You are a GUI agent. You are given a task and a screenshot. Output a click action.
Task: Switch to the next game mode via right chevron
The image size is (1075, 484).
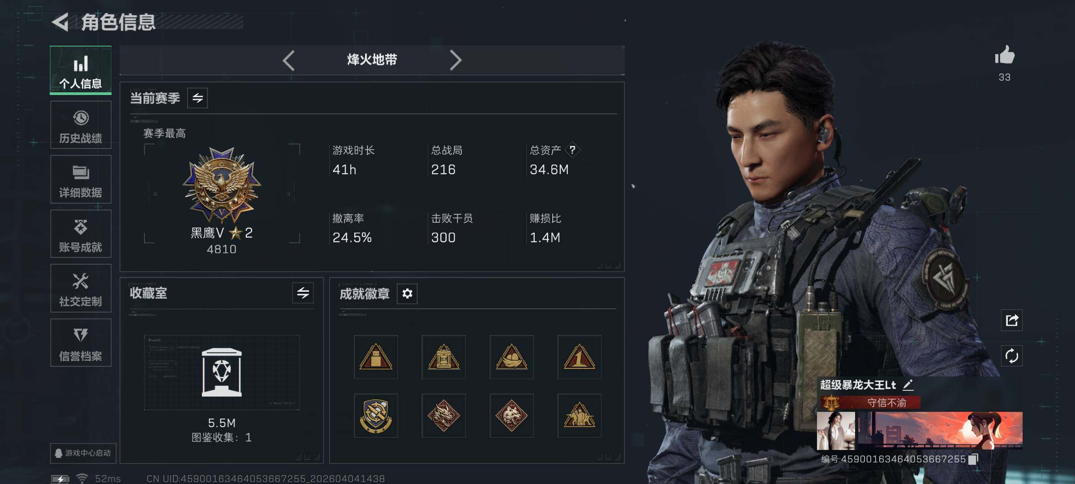(455, 60)
